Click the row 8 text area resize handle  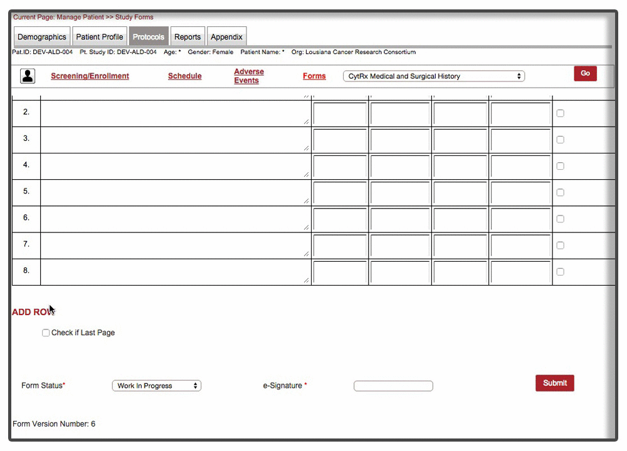(307, 280)
